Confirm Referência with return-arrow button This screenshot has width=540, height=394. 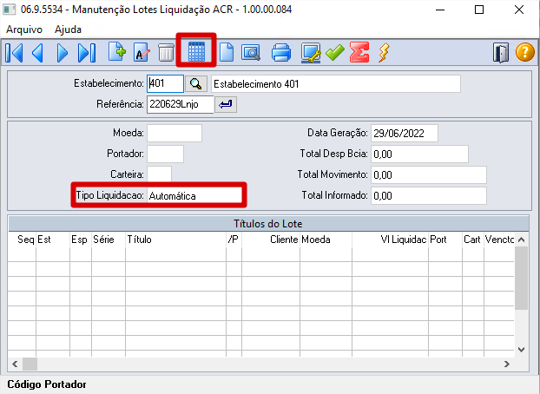tap(226, 104)
